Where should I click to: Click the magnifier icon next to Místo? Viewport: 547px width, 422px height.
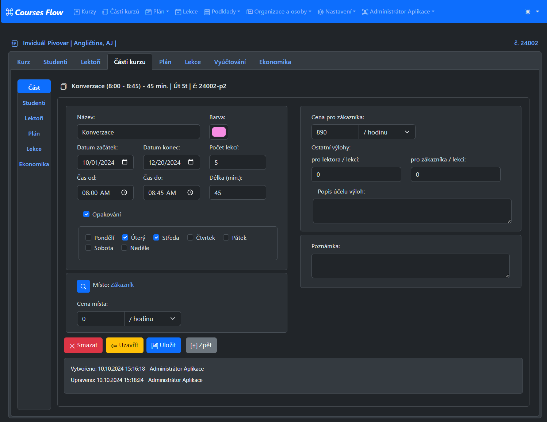coord(83,286)
